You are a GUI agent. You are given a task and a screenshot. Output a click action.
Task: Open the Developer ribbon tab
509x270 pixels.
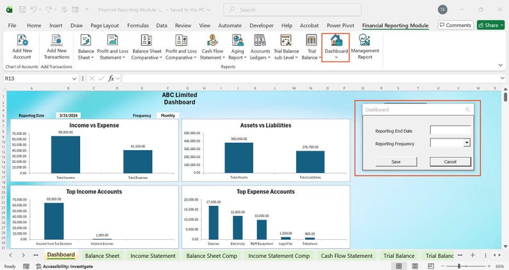tap(262, 26)
